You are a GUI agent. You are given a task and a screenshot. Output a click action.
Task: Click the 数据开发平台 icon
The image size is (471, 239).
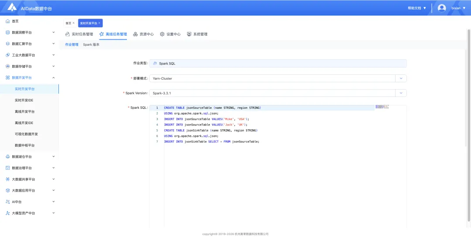pos(8,77)
